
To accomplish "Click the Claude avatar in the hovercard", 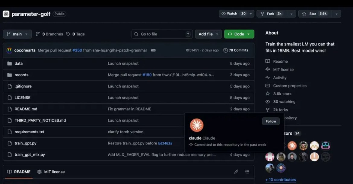I will pos(196,125).
